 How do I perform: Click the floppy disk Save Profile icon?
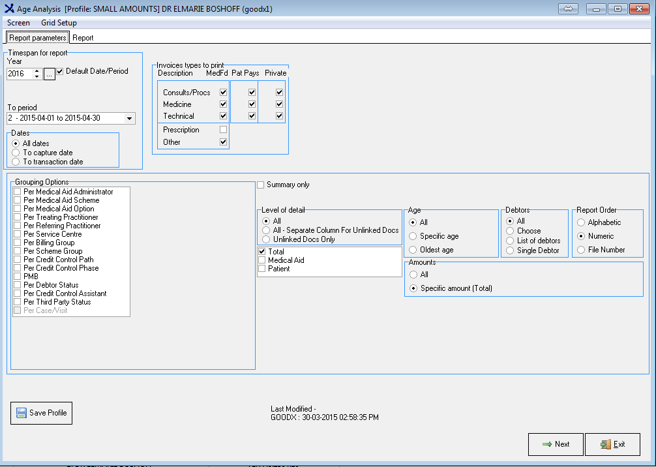22,413
